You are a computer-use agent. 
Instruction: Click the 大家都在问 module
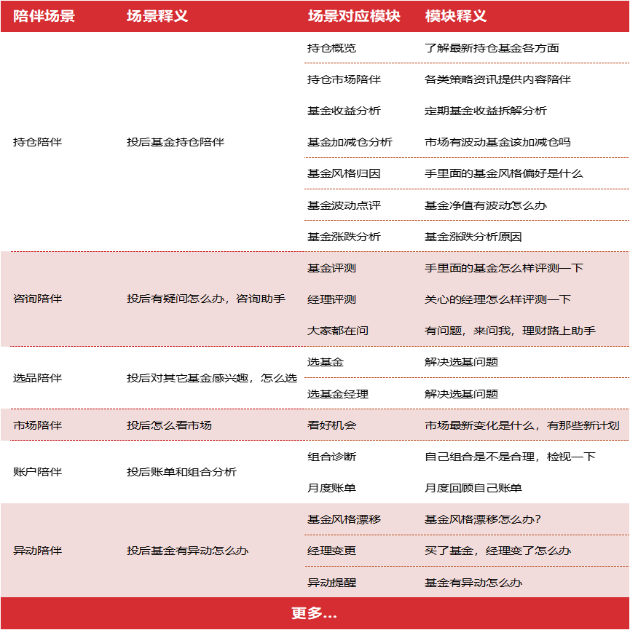pos(338,331)
